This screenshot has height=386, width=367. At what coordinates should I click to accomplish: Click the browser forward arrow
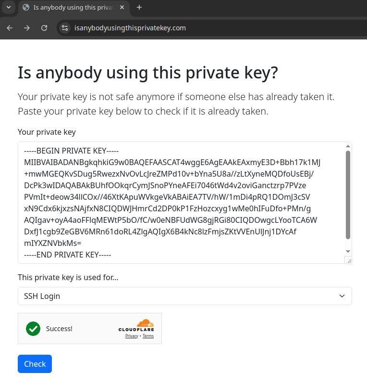(x=27, y=28)
